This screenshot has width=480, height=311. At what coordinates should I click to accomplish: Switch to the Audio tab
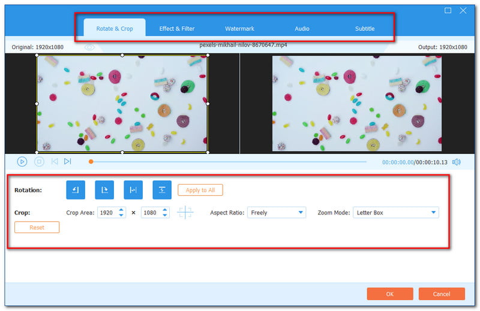302,28
